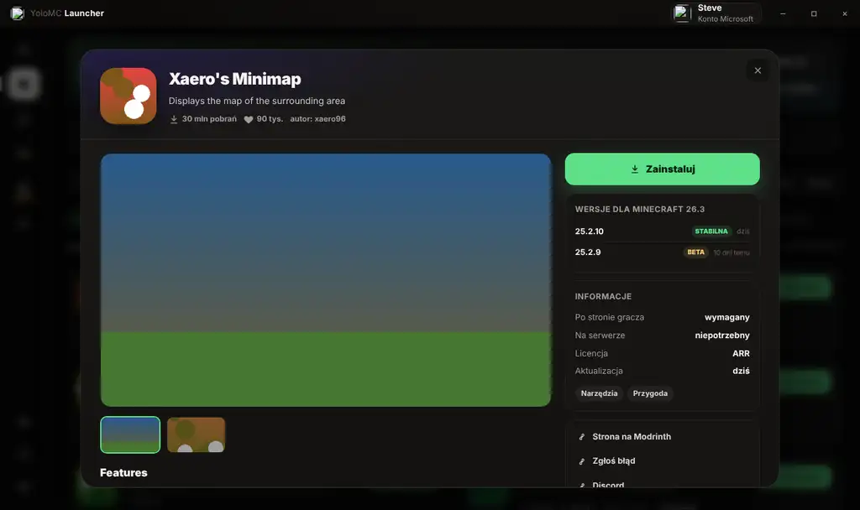This screenshot has height=510, width=860.
Task: Select the first sky-and-grass screenshot thumbnail
Action: [130, 435]
